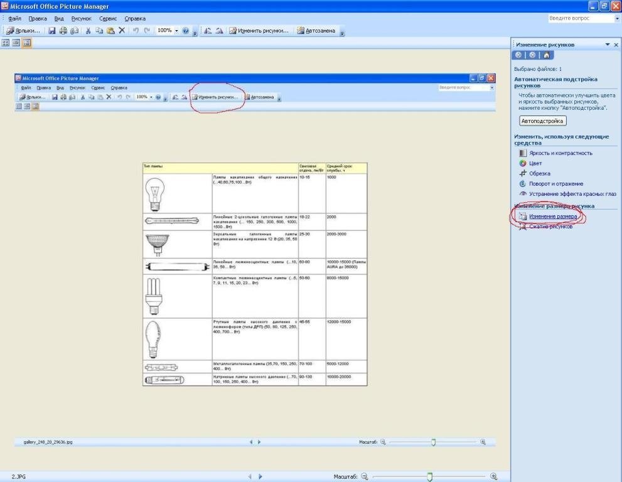Viewport: 622px width, 482px height.
Task: Click the Ярлыки... toolbar button
Action: point(23,31)
